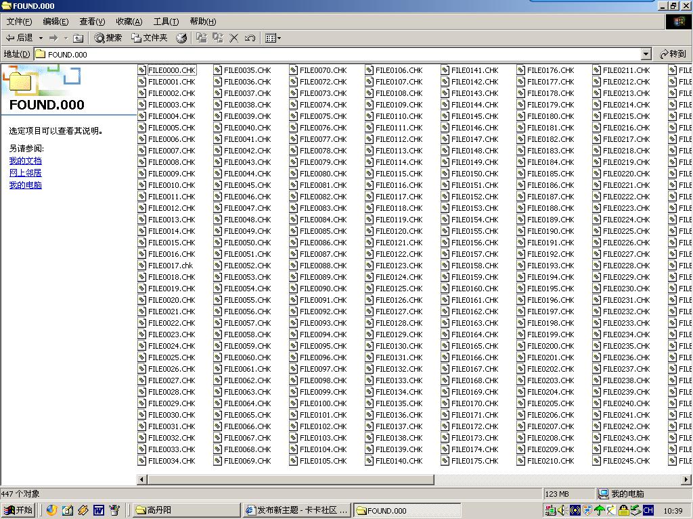
Task: Click the FOUND.000 taskbar button
Action: coord(407,510)
